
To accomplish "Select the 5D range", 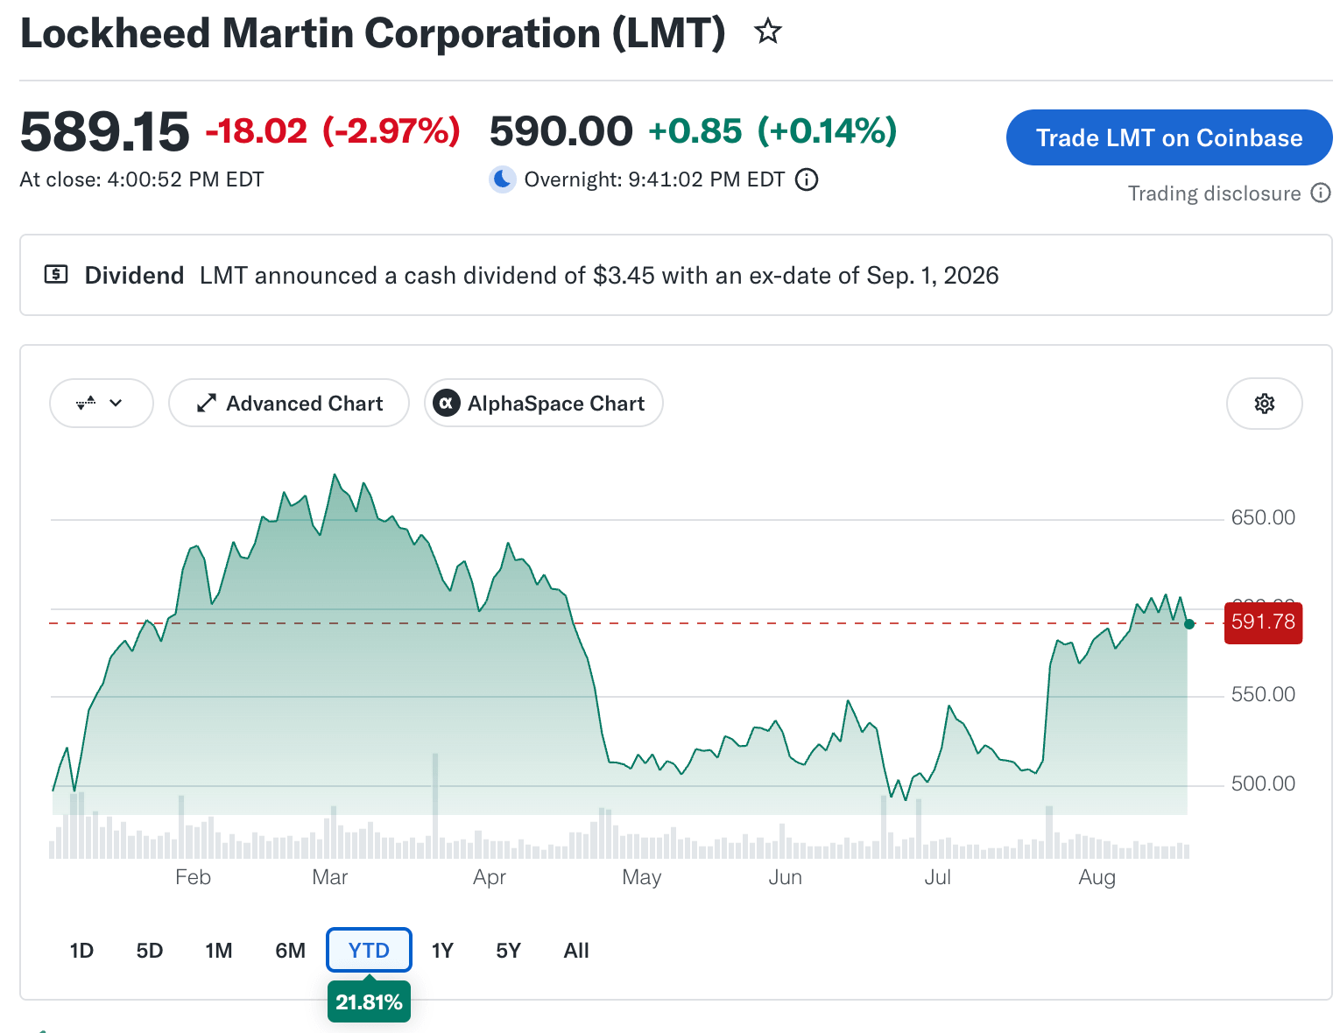I will (x=150, y=951).
